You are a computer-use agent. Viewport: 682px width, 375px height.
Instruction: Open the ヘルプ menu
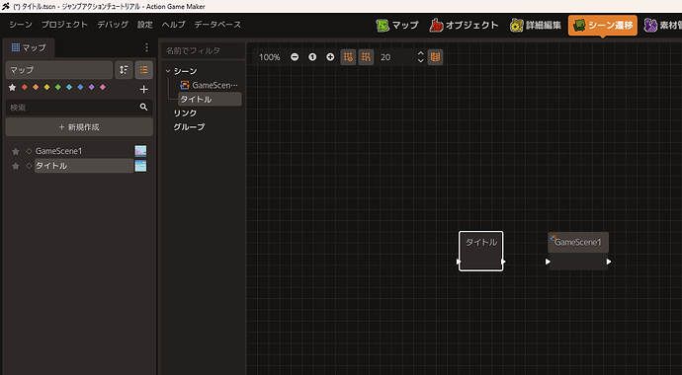174,25
